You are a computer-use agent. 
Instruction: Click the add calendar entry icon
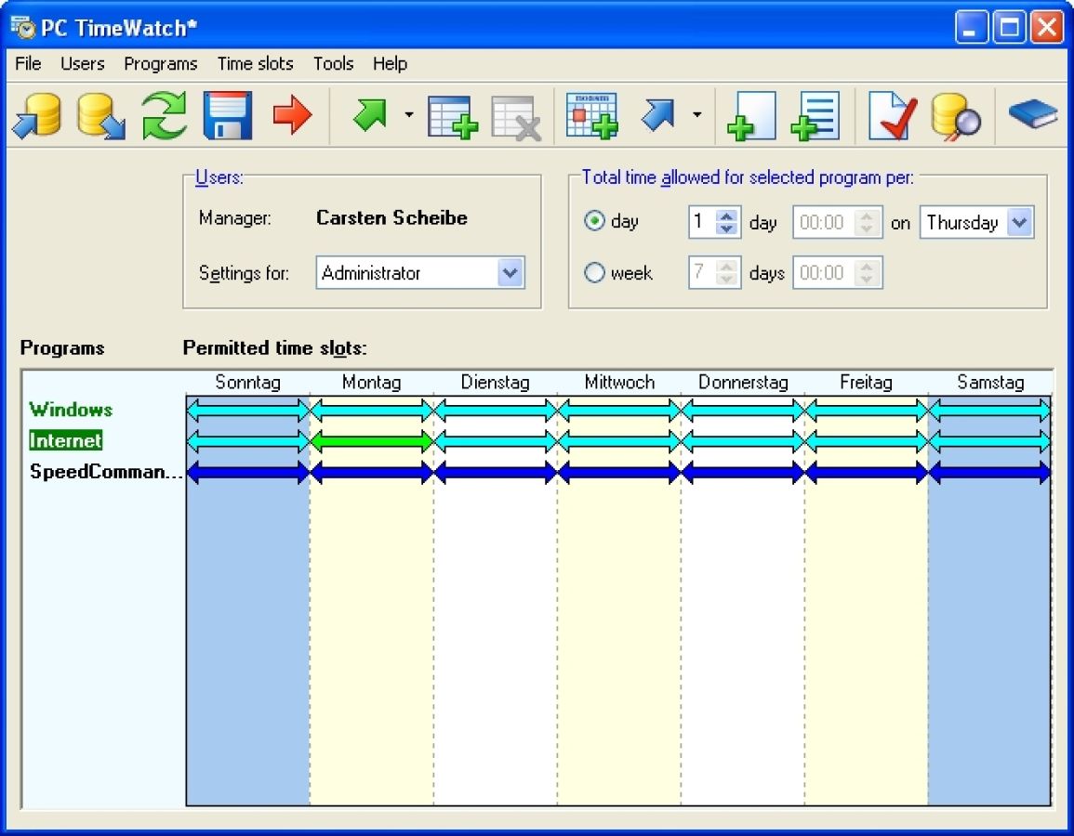click(x=592, y=113)
